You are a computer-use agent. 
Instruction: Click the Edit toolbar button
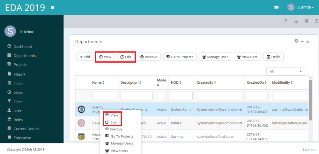[x=126, y=57]
